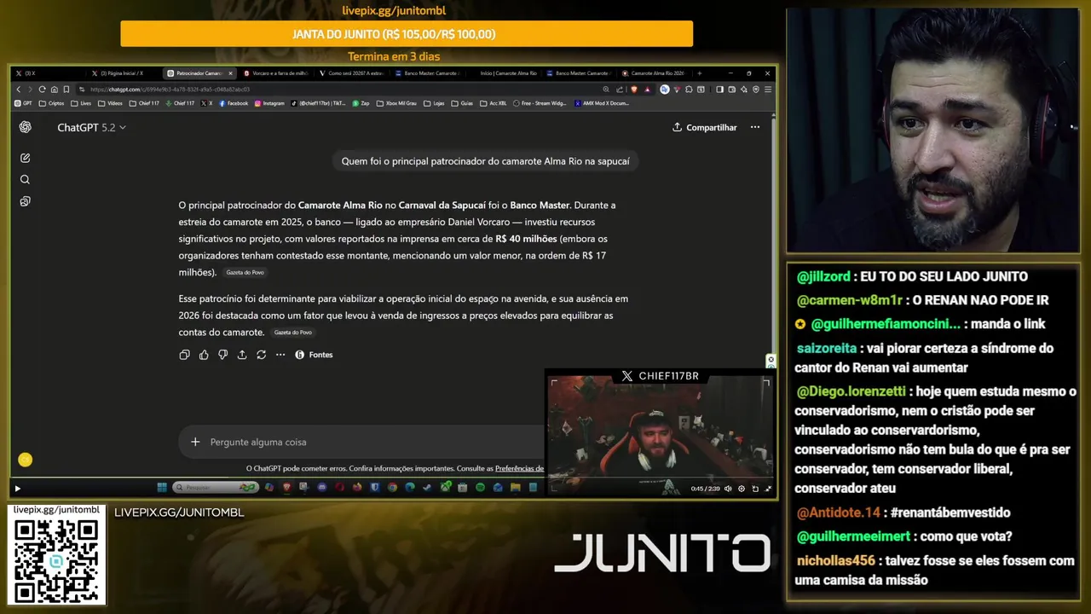Open the 'Preferências de' link in the footer

click(x=519, y=468)
